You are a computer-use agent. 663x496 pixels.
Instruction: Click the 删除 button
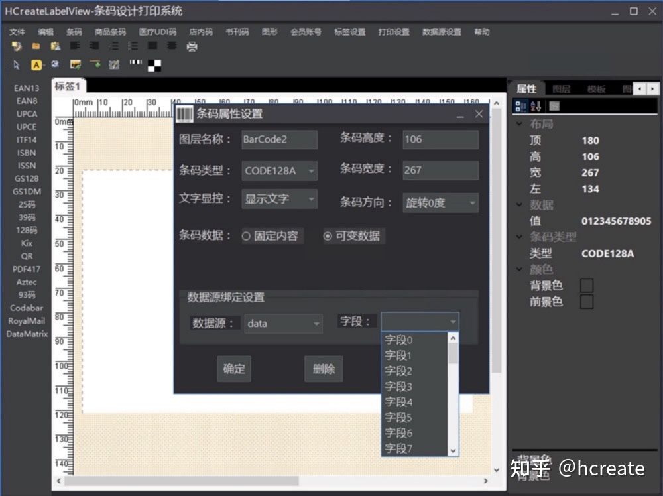tap(324, 369)
